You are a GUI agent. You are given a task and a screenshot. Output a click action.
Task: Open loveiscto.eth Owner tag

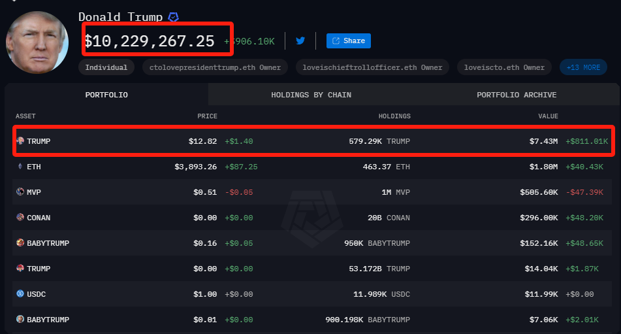504,67
